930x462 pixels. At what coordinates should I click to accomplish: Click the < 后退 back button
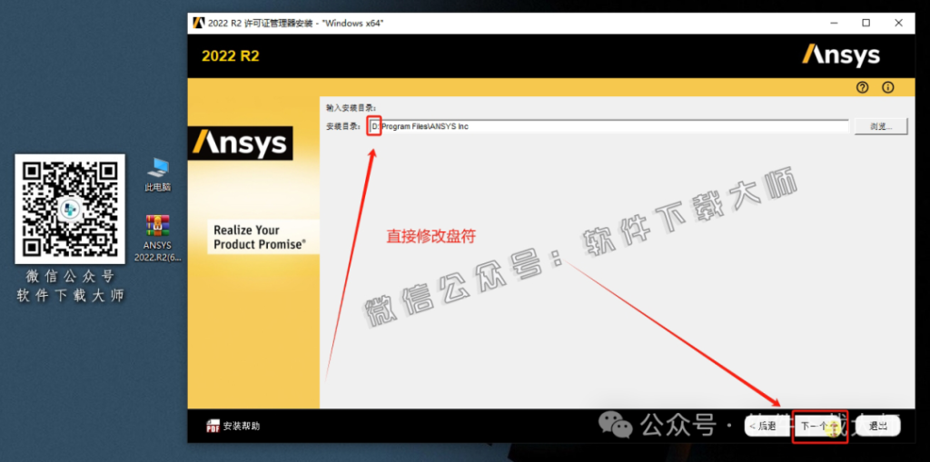pos(762,426)
